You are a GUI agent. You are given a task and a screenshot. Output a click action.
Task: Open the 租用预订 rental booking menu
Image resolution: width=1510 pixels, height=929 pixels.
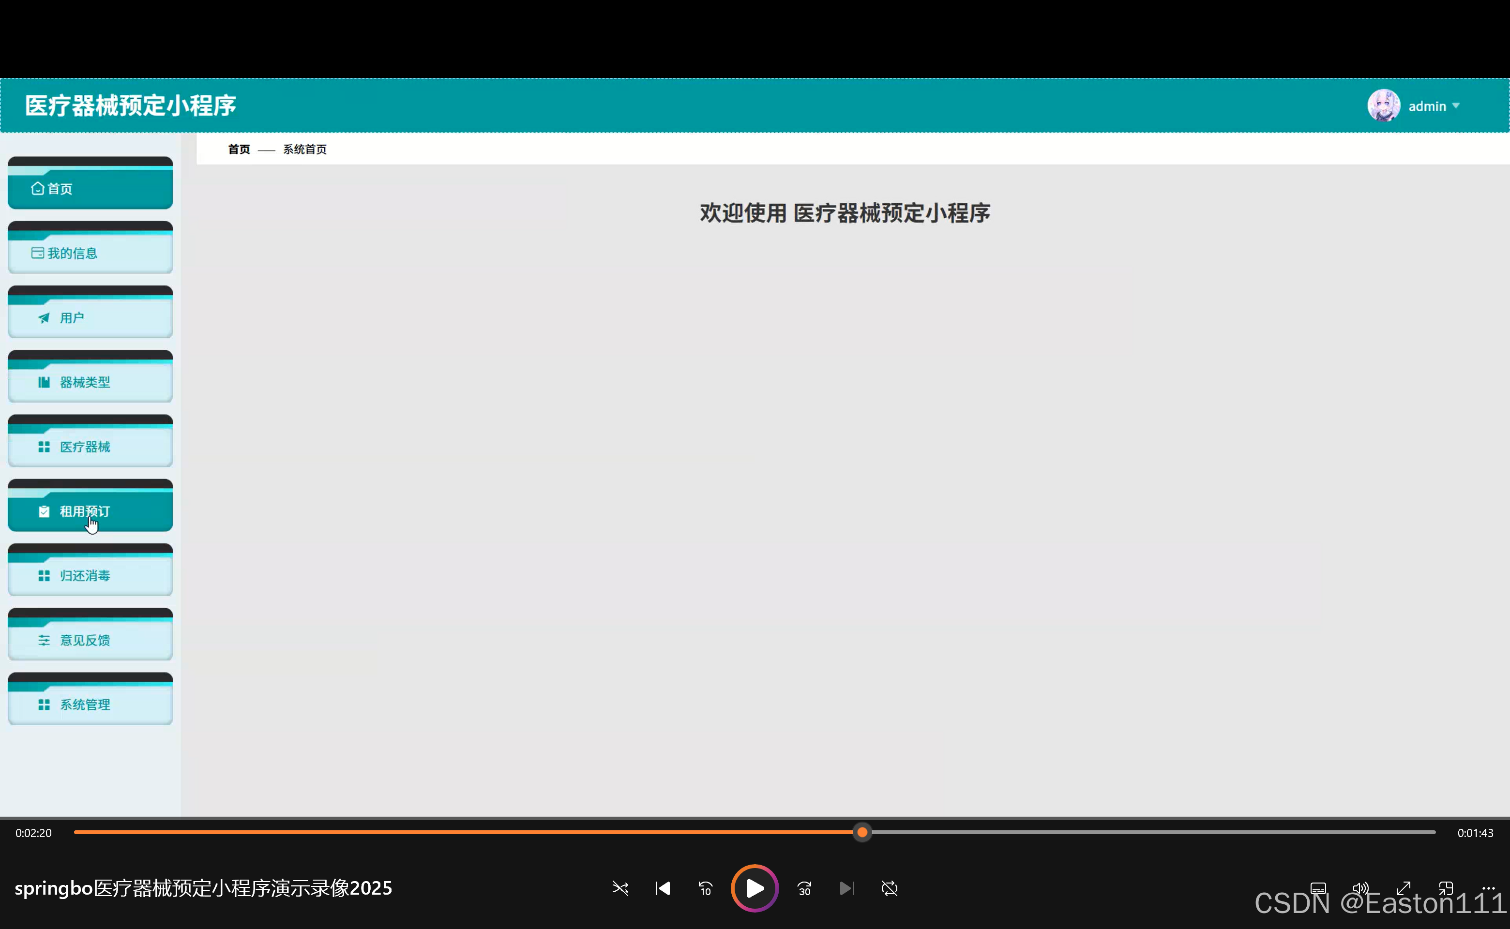point(90,510)
